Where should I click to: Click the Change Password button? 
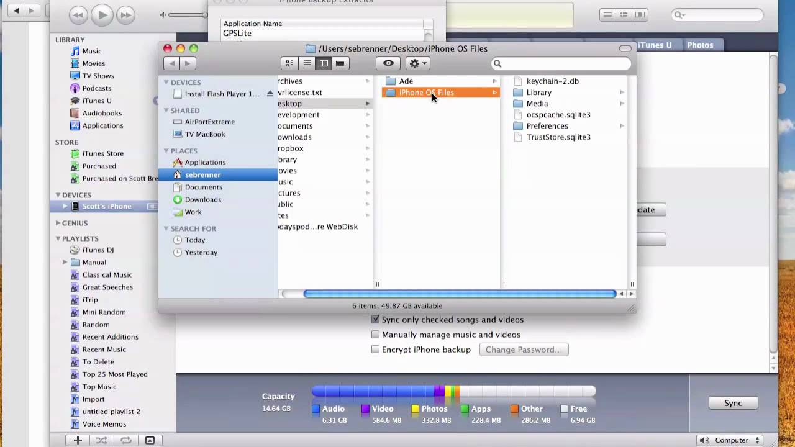coord(524,350)
